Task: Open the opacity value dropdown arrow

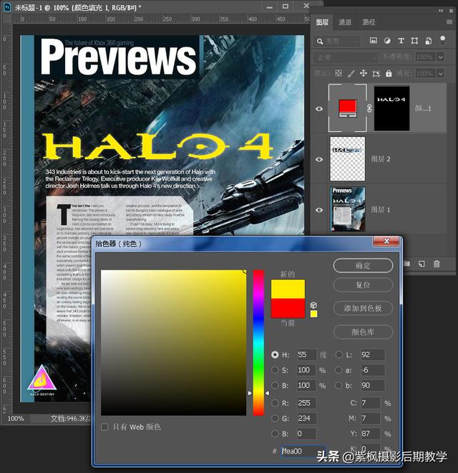Action: point(441,57)
